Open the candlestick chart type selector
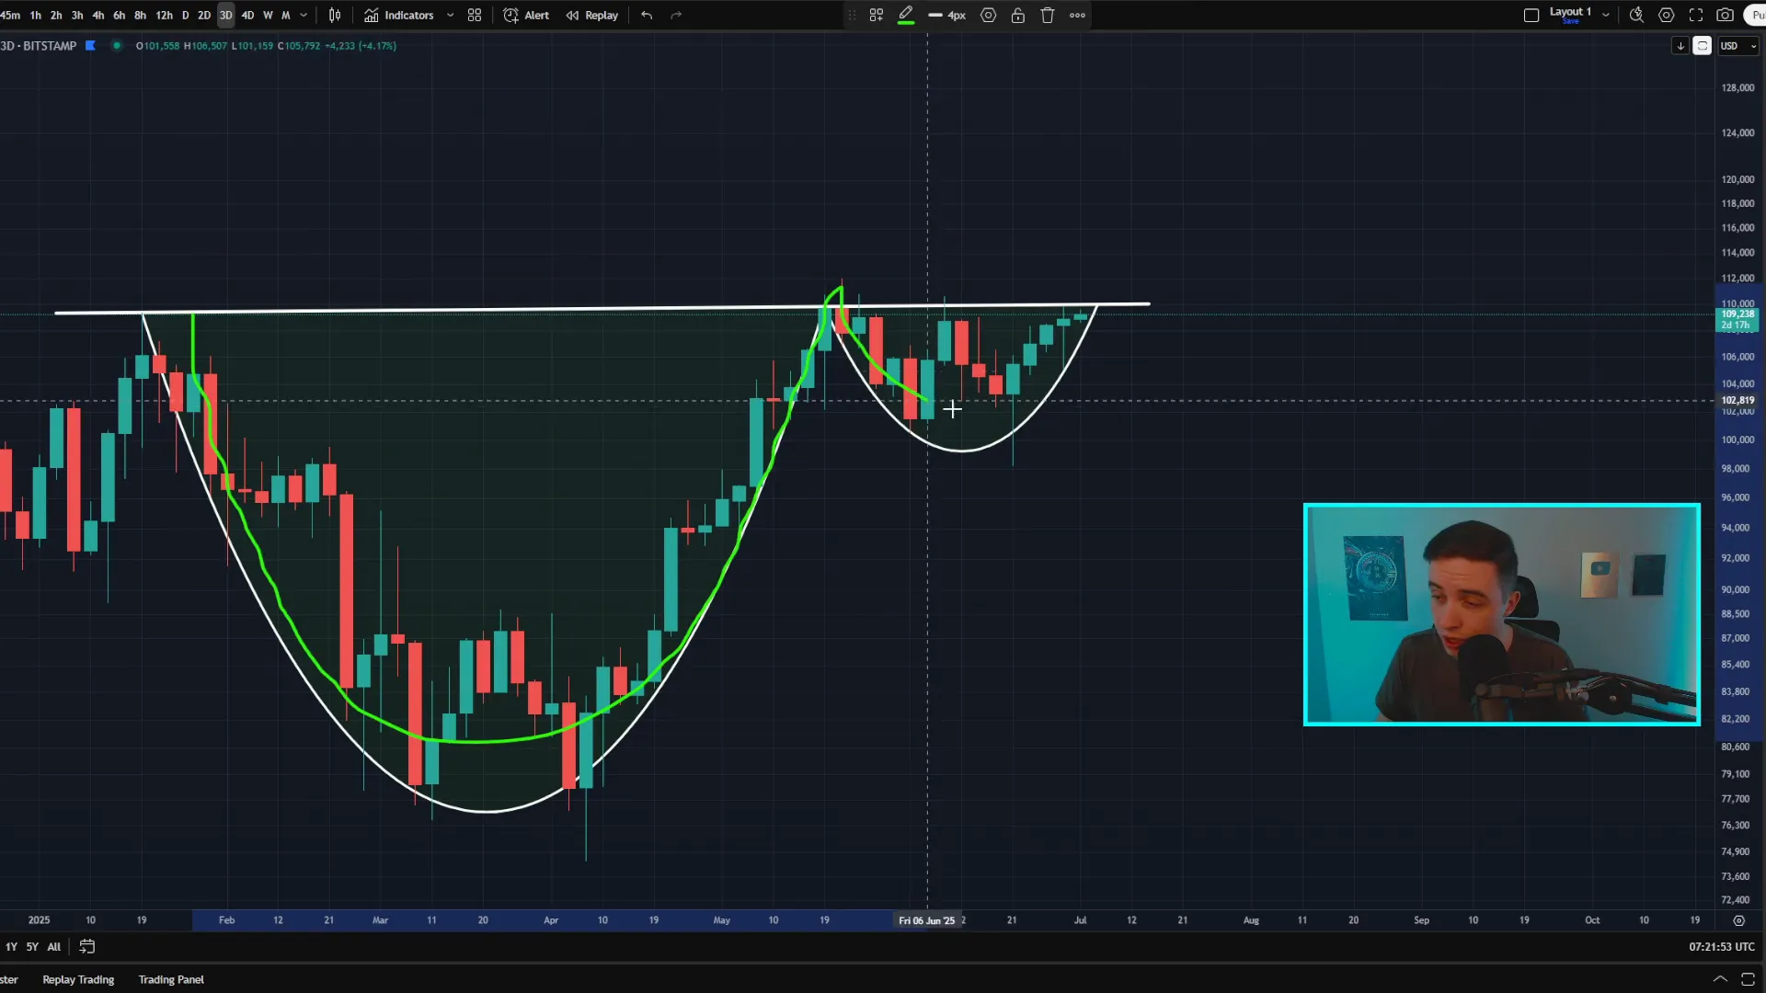Viewport: 1766px width, 993px height. click(x=335, y=16)
